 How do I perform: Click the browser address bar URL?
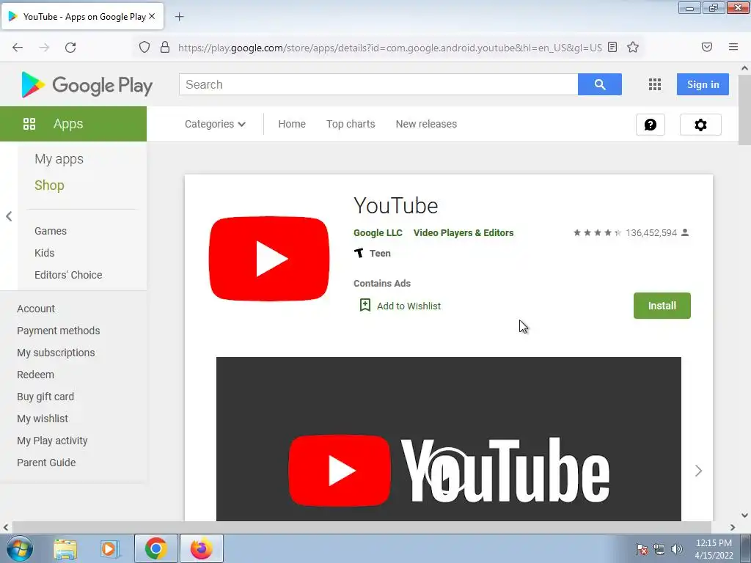click(390, 48)
